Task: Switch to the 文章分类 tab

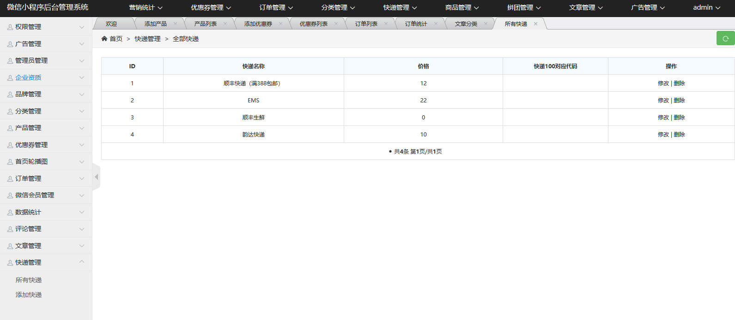Action: (466, 24)
